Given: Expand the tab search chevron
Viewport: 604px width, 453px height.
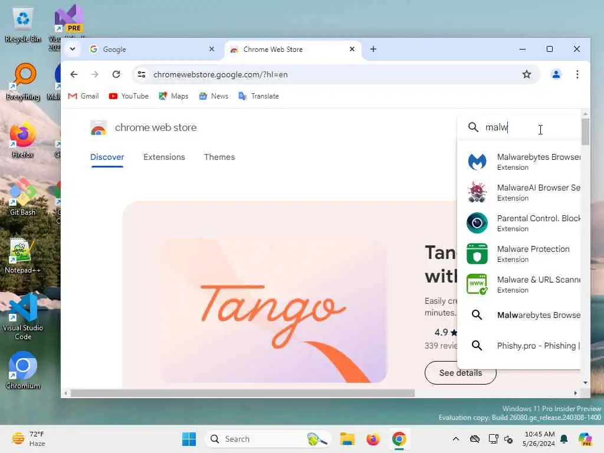Looking at the screenshot, I should tap(73, 50).
